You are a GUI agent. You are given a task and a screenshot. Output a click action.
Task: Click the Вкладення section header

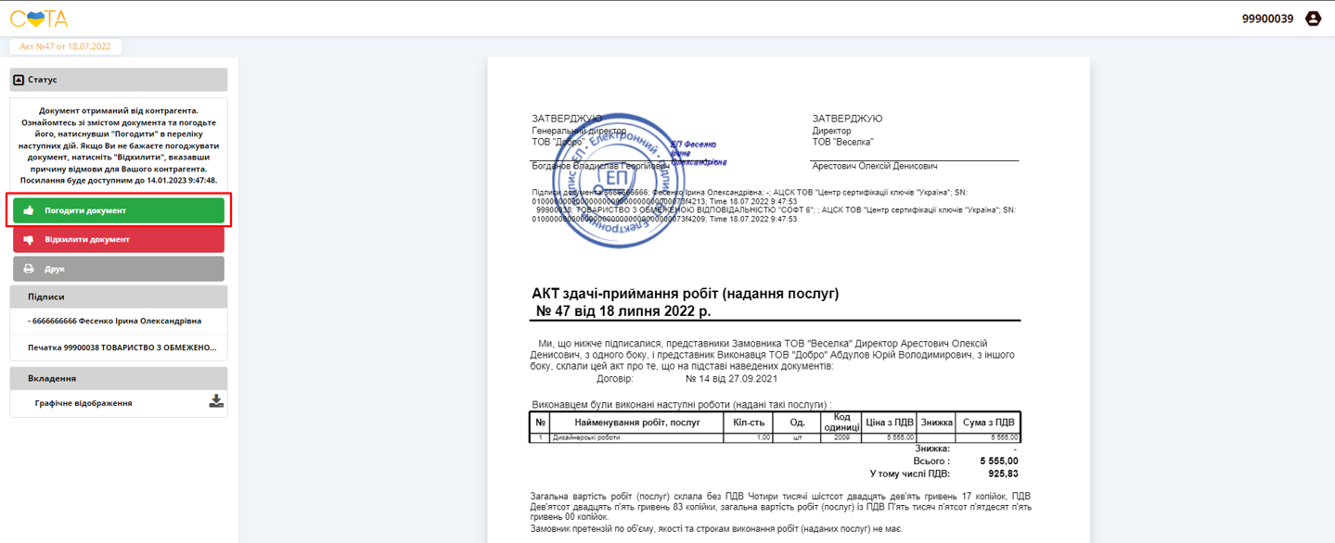tap(119, 378)
